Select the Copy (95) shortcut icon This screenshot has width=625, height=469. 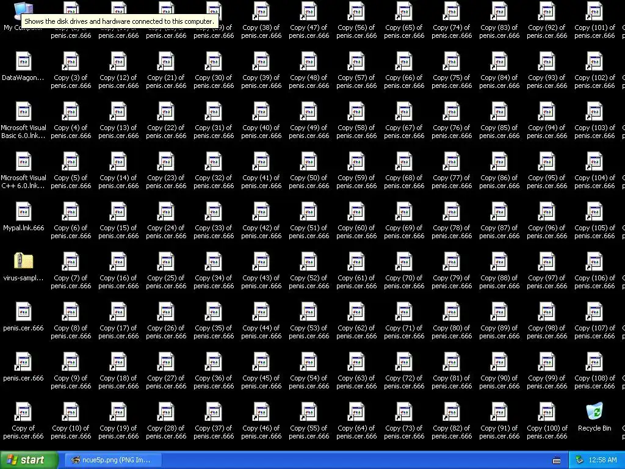547,162
